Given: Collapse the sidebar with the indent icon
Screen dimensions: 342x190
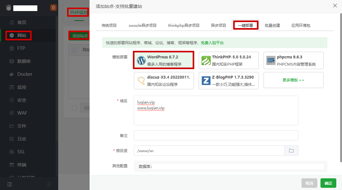Looking at the screenshot, I should (x=9, y=184).
